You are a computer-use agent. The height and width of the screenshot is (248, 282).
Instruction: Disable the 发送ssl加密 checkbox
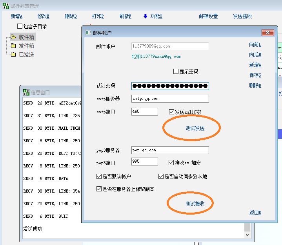[x=171, y=112]
